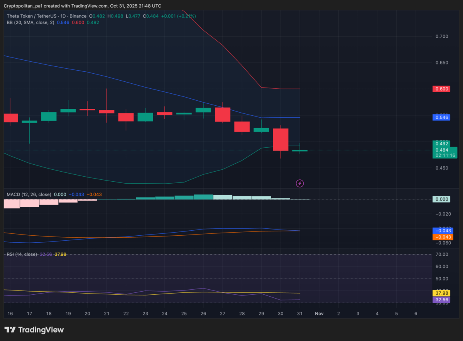Click the purple 32.56 RSI value label

coord(441,299)
